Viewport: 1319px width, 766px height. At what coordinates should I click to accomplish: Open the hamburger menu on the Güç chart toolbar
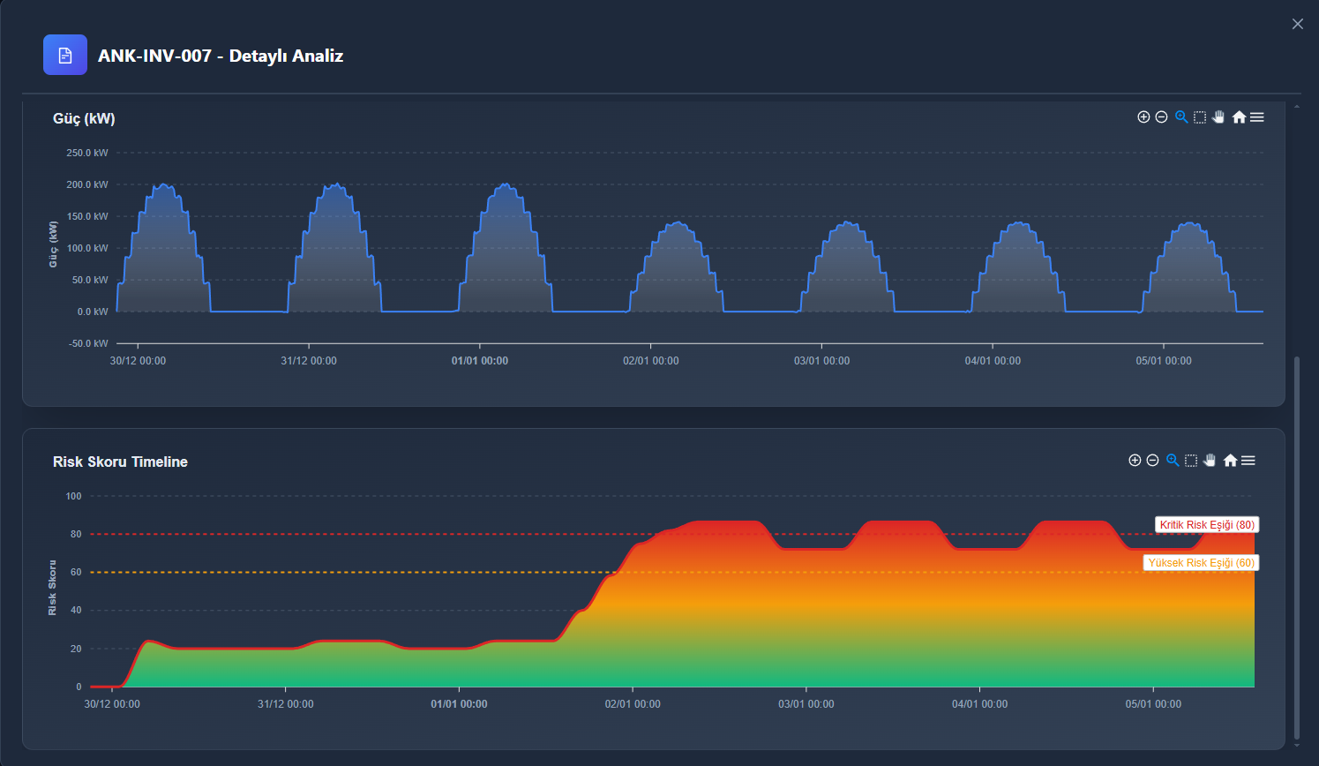coord(1257,116)
